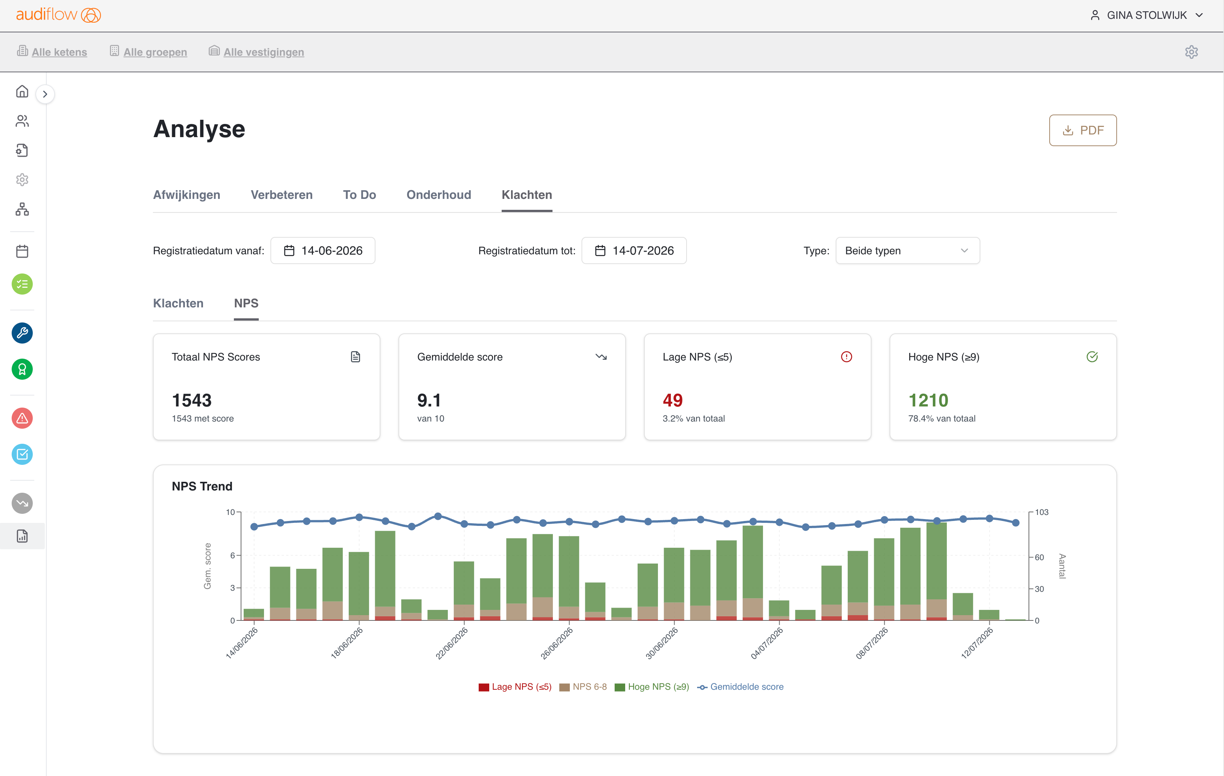Toggle Hoge NPS legend series

652,686
